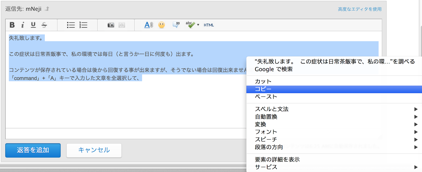This screenshot has height=172, width=422.
Task: Open the advanced editor link 高度なエディタを使用
Action: [360, 9]
